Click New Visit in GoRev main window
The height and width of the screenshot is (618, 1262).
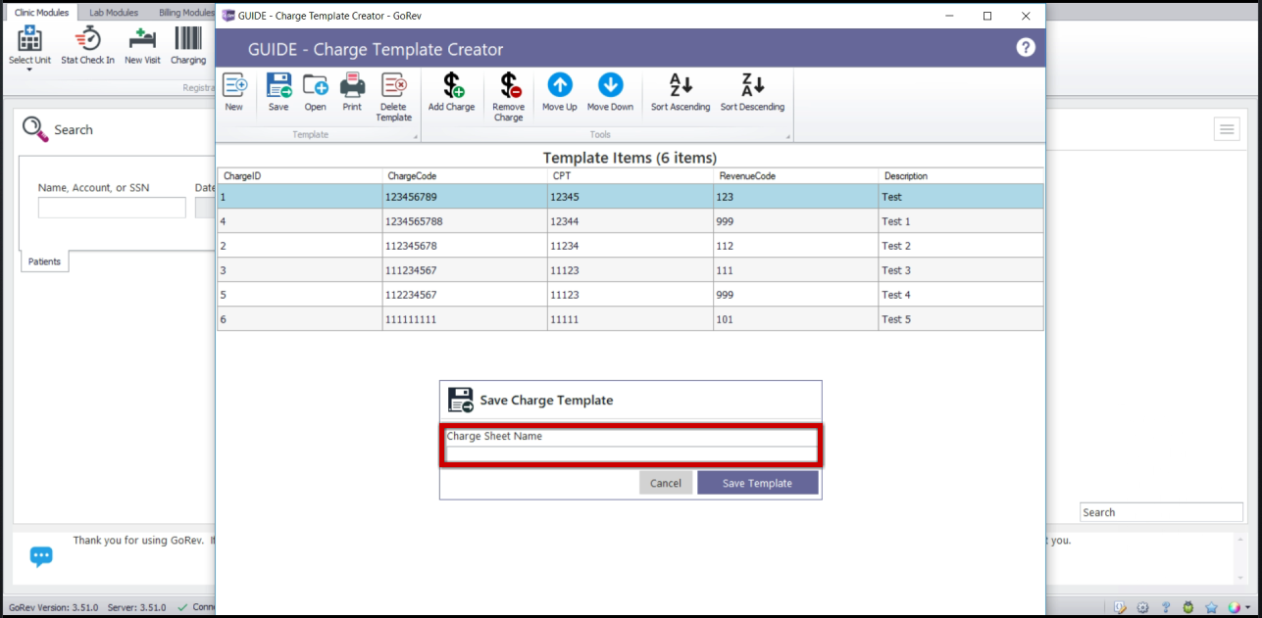coord(142,45)
